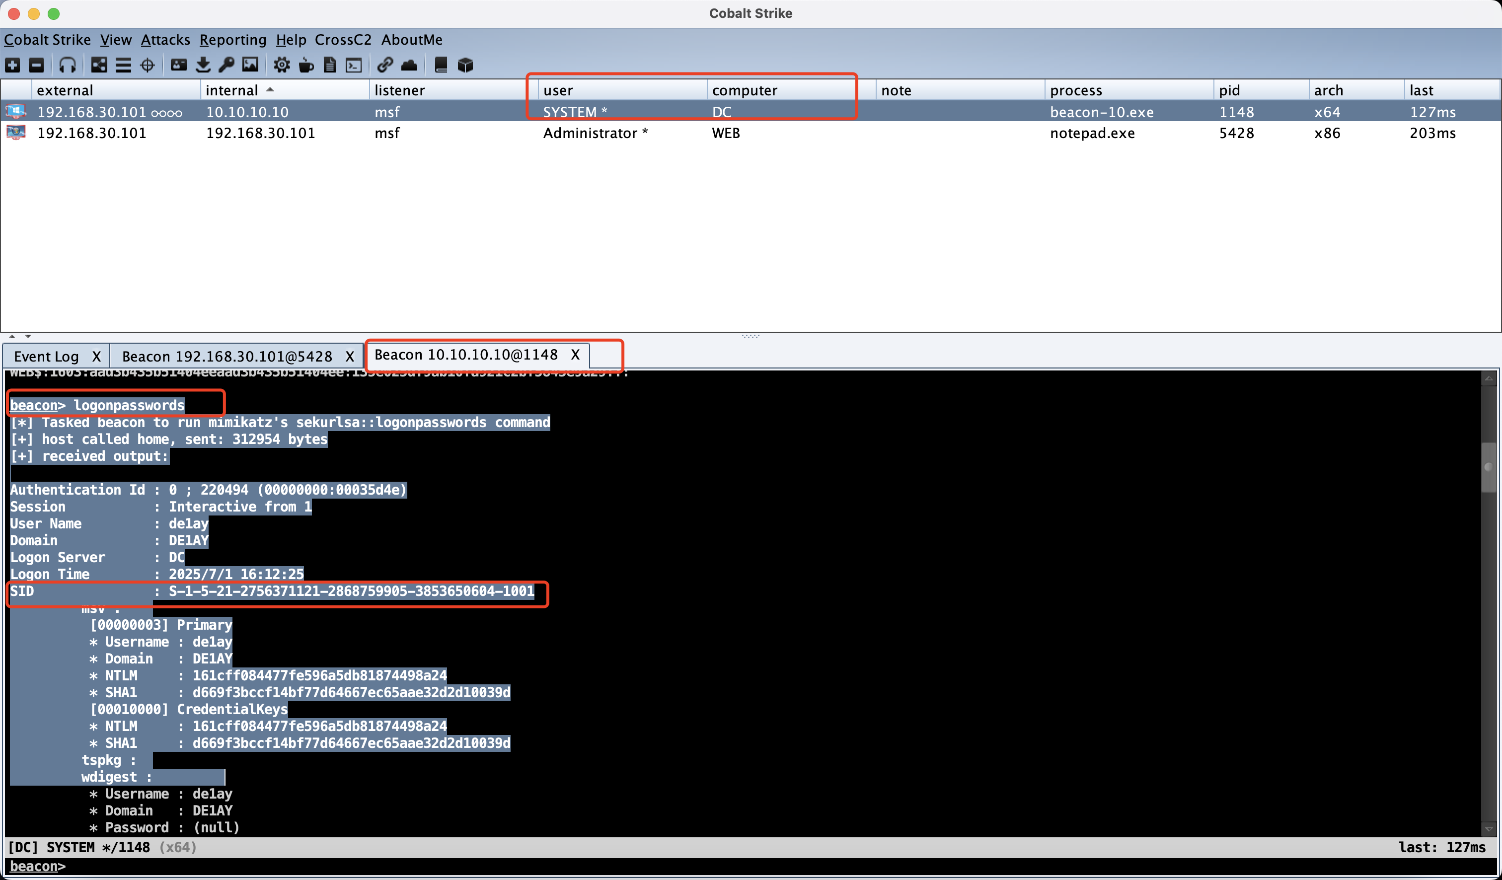Sort sessions by computer column header
1502x880 pixels.
[x=792, y=90]
